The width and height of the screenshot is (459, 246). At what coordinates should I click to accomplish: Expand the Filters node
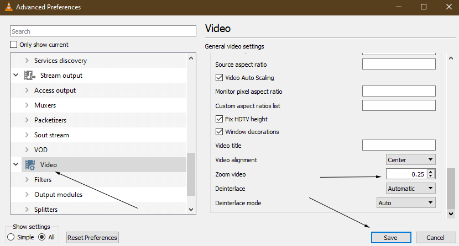tap(27, 179)
